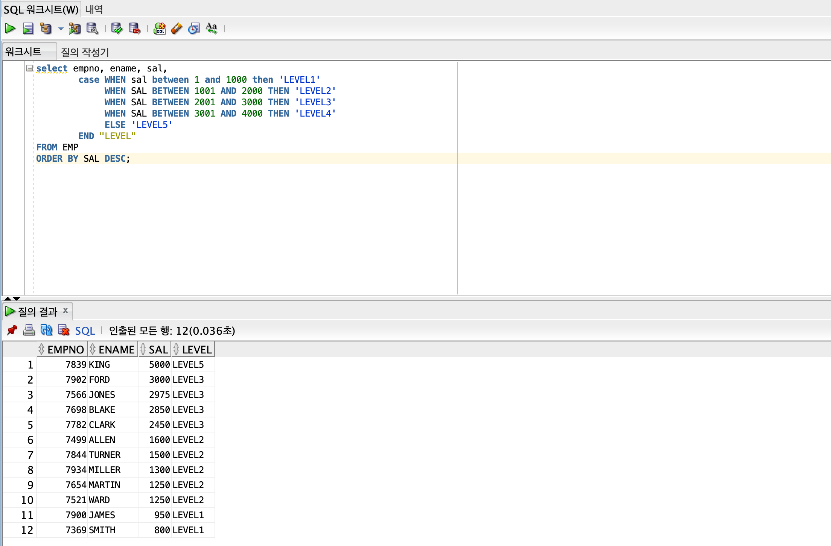Click the blue SQL link in results toolbar
Image resolution: width=831 pixels, height=546 pixels.
click(x=85, y=331)
